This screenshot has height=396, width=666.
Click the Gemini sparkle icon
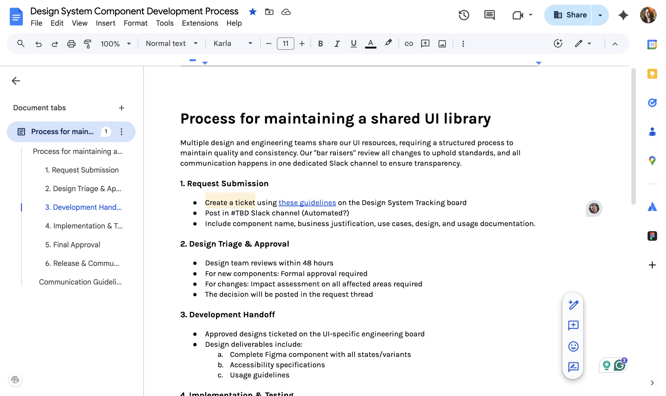click(x=623, y=15)
